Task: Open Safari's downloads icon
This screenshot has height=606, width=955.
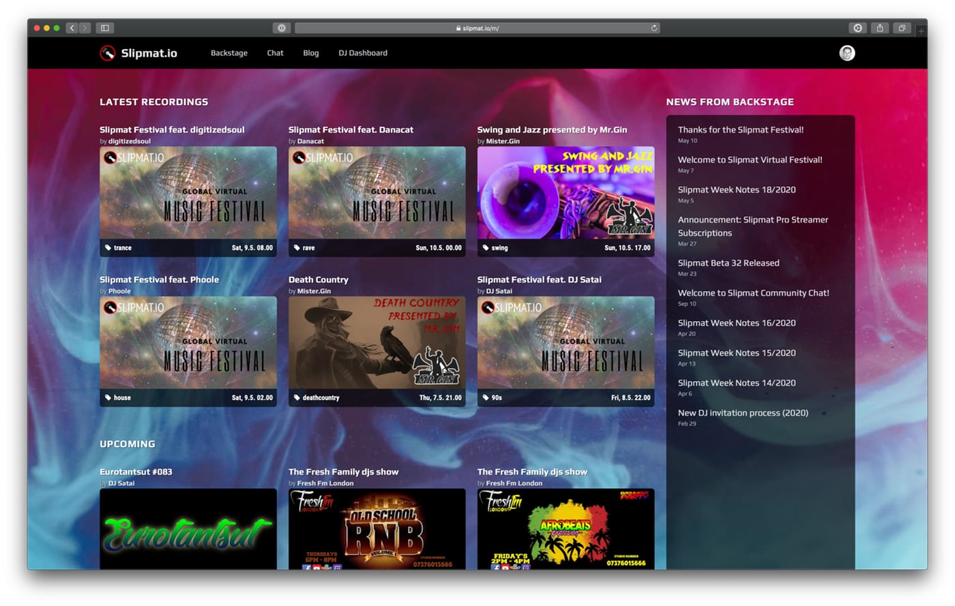Action: tap(857, 28)
